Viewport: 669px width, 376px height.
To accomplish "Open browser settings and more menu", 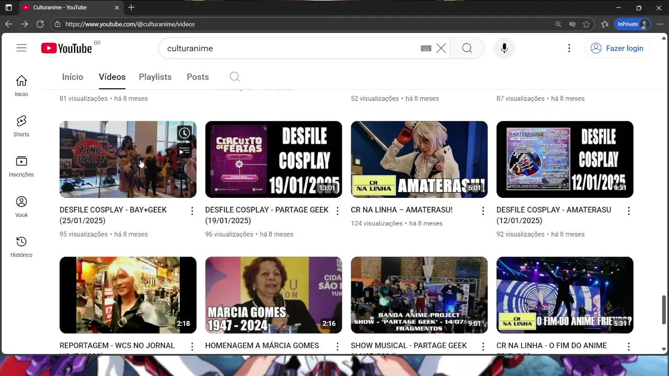I will click(660, 24).
